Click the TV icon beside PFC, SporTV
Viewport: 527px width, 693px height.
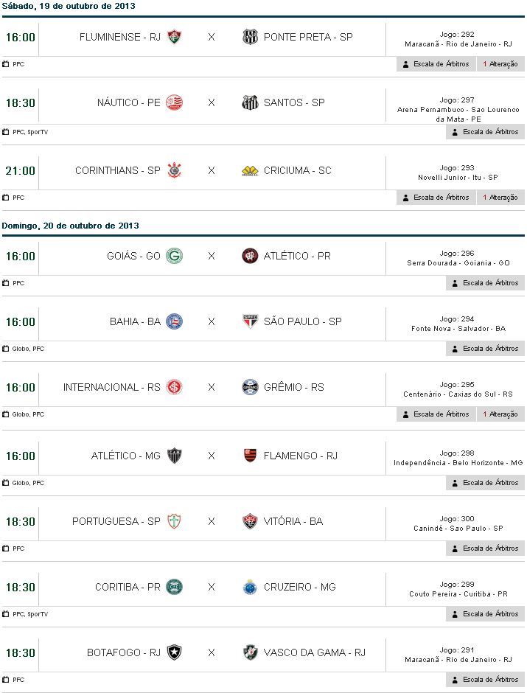(x=6, y=132)
